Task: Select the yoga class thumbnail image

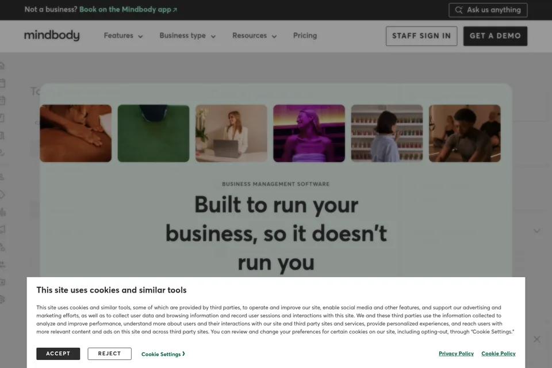Action: [465, 133]
